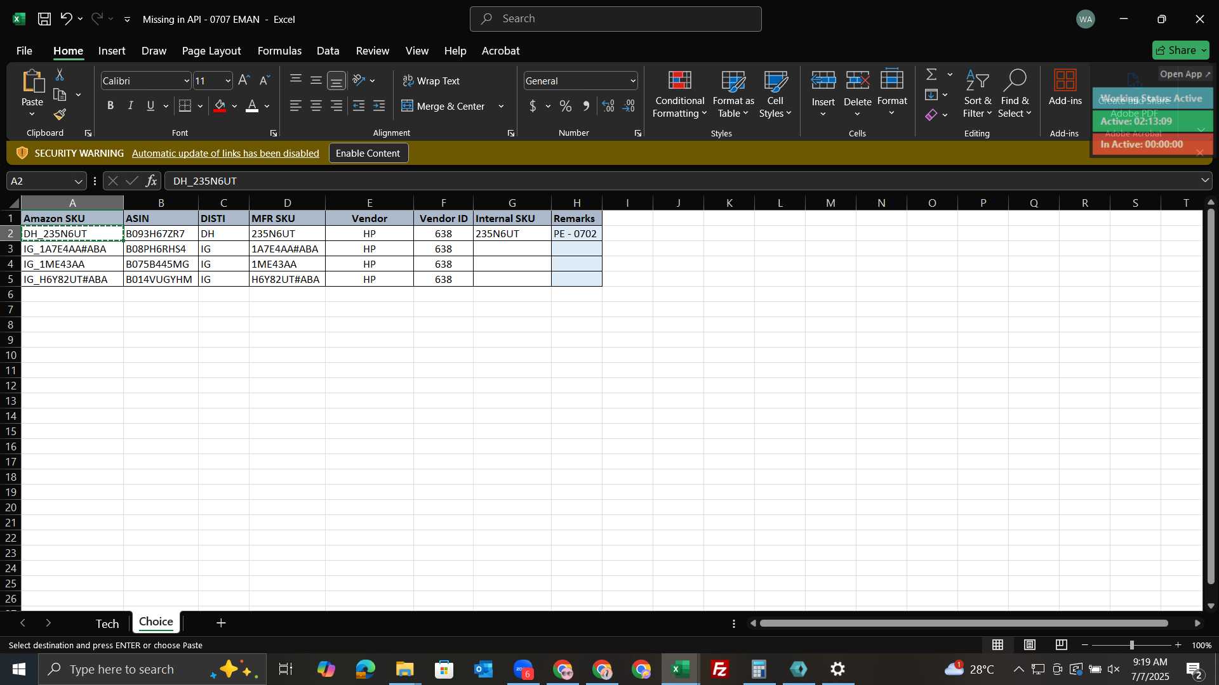1219x685 pixels.
Task: Apply red Font Color swatch
Action: (x=252, y=107)
